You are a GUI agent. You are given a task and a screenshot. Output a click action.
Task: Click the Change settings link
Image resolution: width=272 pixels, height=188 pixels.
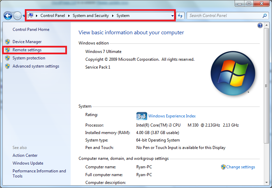pos(240,167)
